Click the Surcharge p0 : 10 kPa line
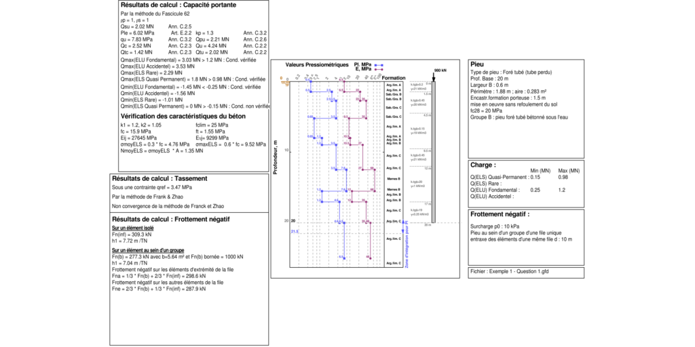695x347 pixels. click(495, 225)
